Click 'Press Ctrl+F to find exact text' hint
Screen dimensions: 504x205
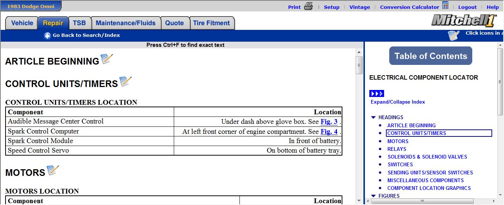tap(185, 45)
